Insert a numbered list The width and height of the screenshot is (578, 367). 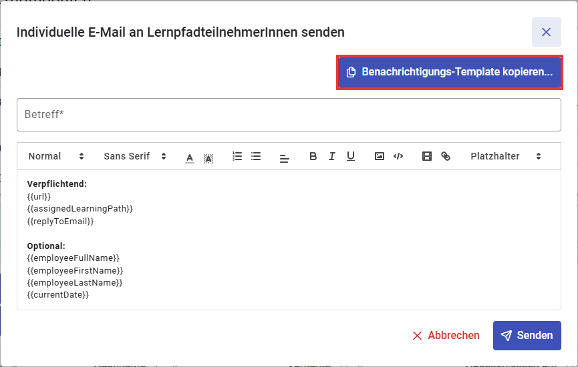point(237,157)
